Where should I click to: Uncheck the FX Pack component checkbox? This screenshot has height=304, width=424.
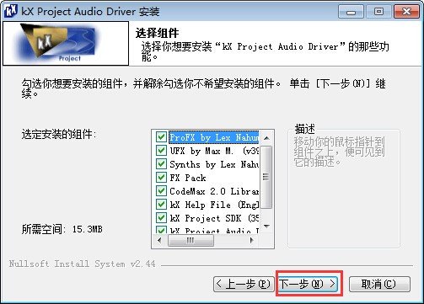pos(161,178)
